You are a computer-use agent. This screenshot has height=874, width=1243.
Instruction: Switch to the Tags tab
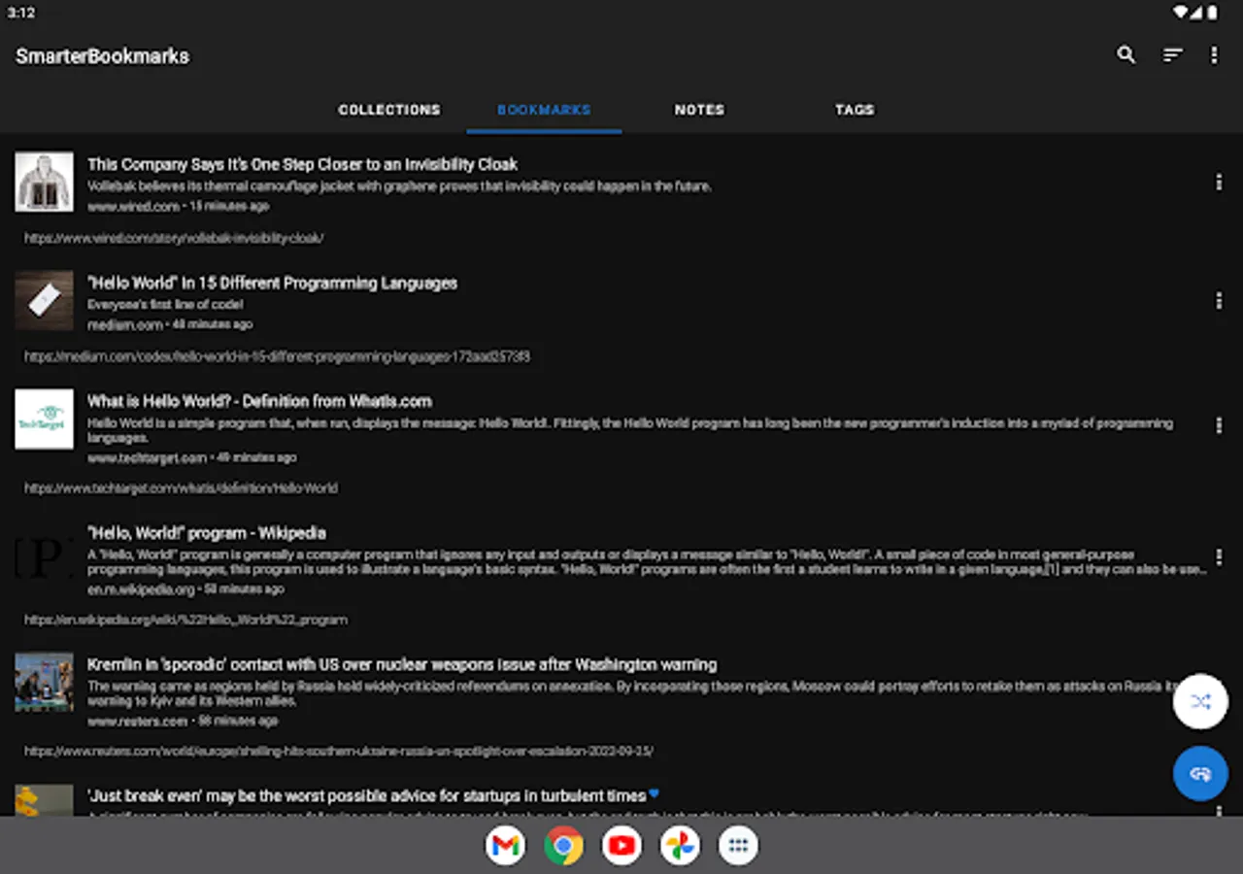855,110
